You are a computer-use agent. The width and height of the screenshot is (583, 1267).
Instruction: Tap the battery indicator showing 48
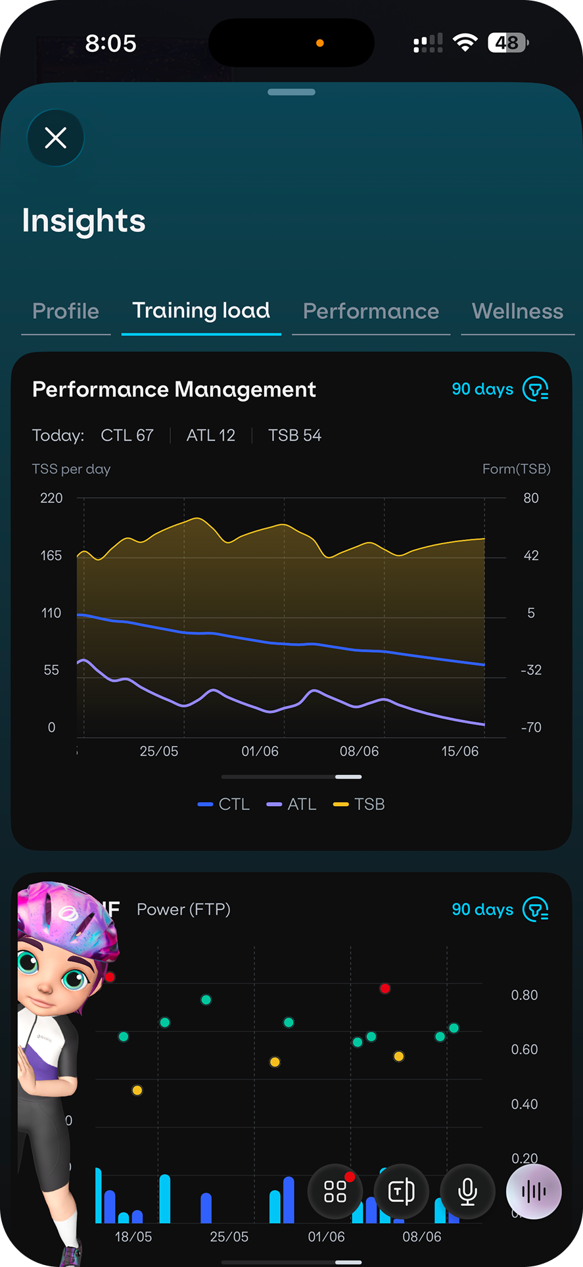[x=508, y=43]
